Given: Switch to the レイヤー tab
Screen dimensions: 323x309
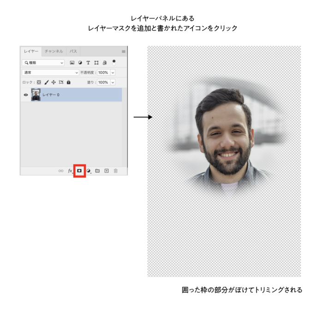Looking at the screenshot, I should coord(31,51).
